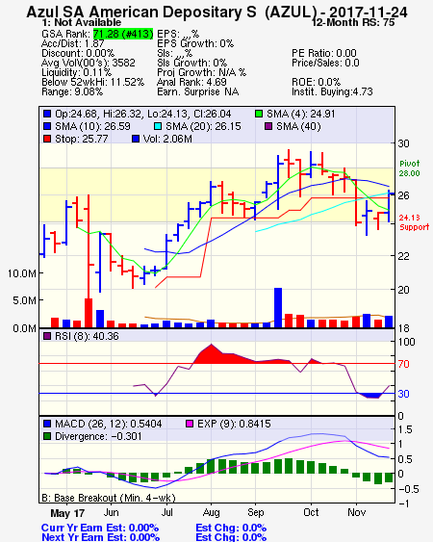Click the Instit. Buying:4.73 text
Viewport: 433px width, 542px height.
(332, 92)
